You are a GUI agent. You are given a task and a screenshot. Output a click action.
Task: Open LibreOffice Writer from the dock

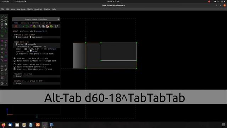(31, 125)
